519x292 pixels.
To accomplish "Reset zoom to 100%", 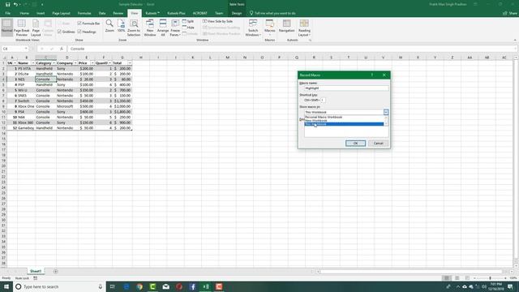I will click(121, 26).
